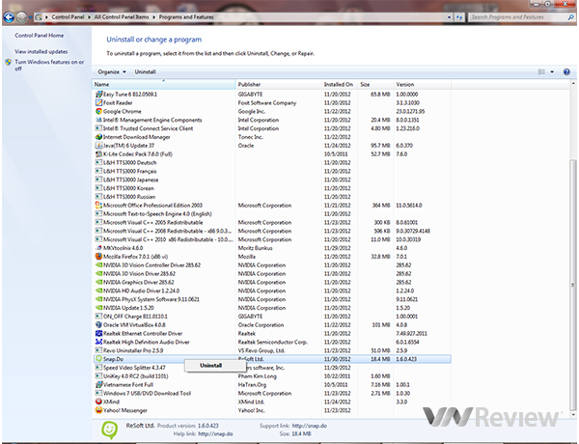Image resolution: width=579 pixels, height=444 pixels.
Task: Select Windows 7 USB/DVD Download Tool
Action: (272, 393)
